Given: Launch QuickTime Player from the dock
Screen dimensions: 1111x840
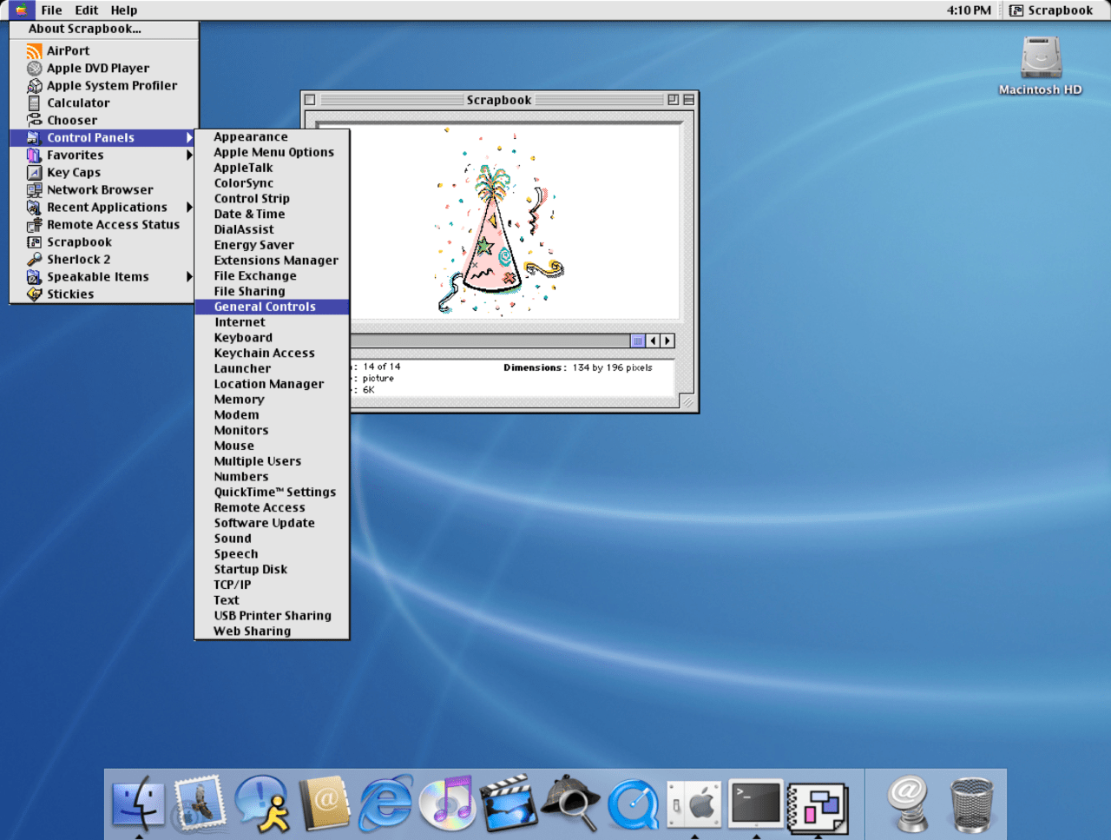Looking at the screenshot, I should click(633, 804).
